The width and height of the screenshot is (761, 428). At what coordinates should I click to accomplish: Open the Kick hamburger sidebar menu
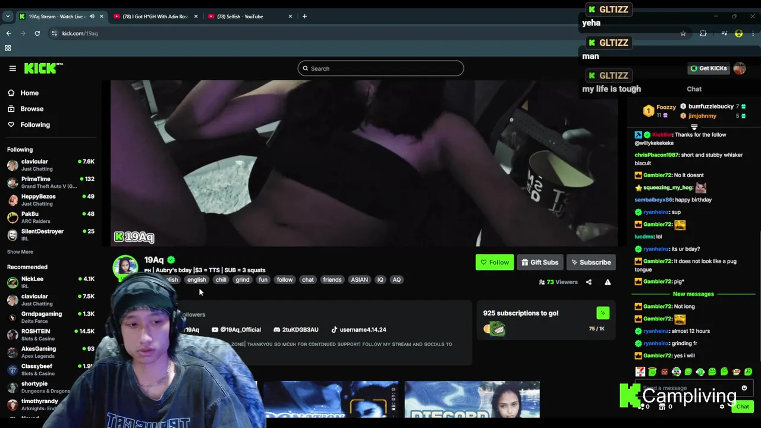point(12,68)
